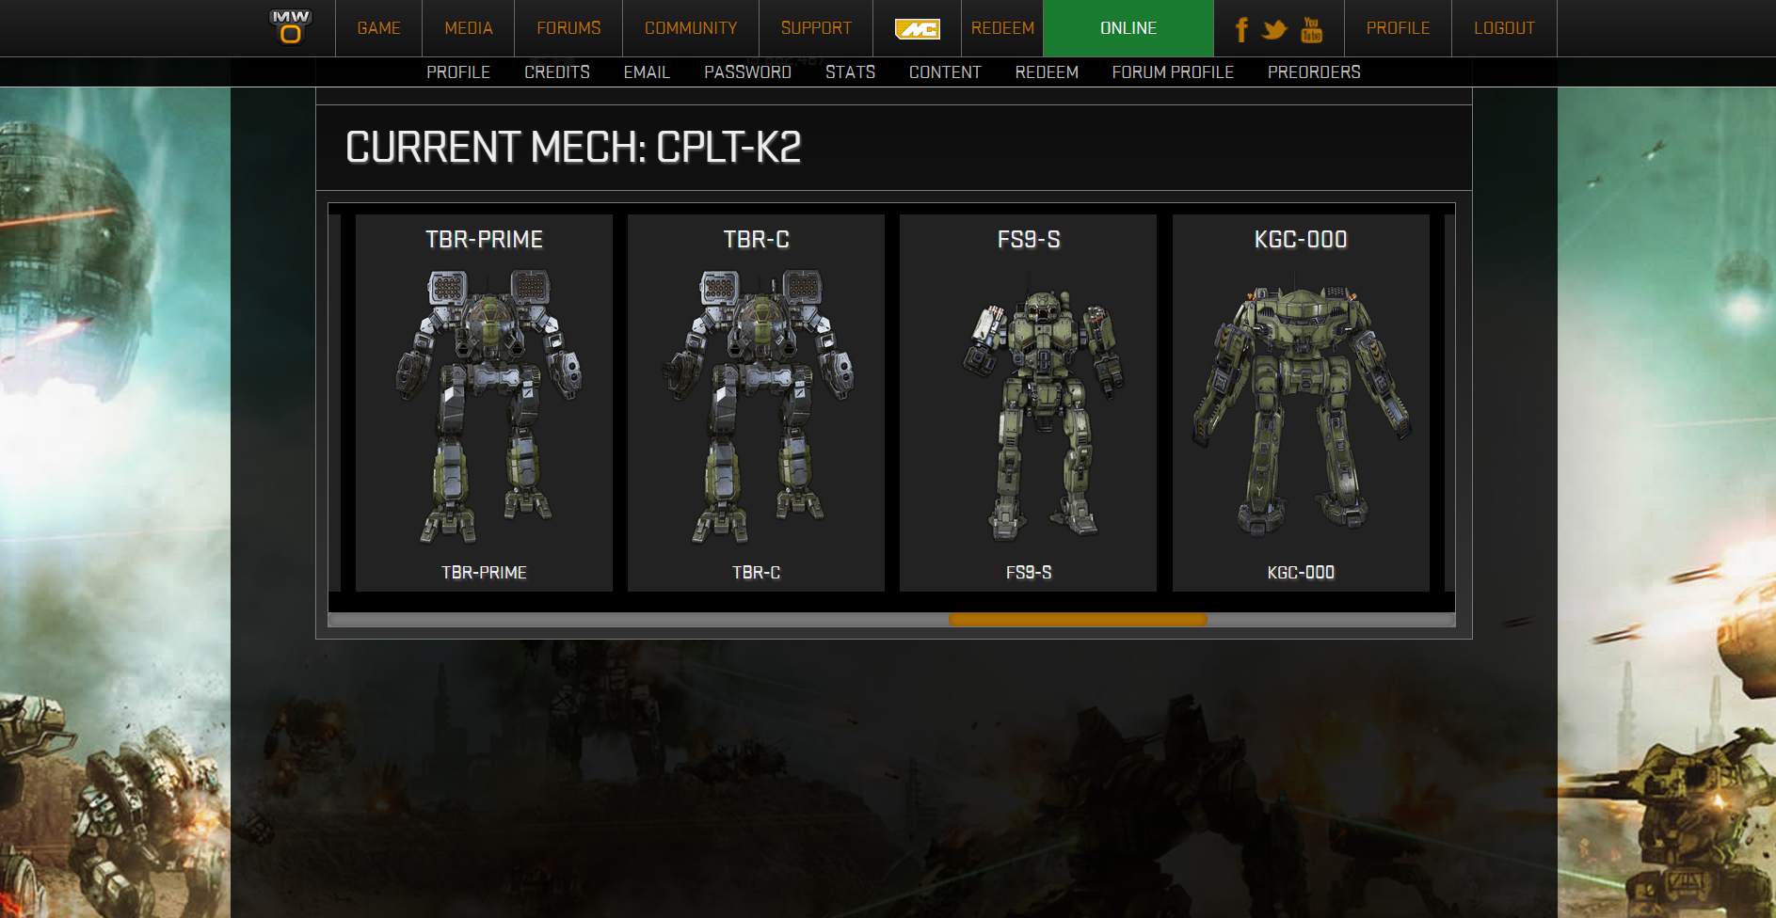Click the green ONLINE status button

coord(1128,28)
